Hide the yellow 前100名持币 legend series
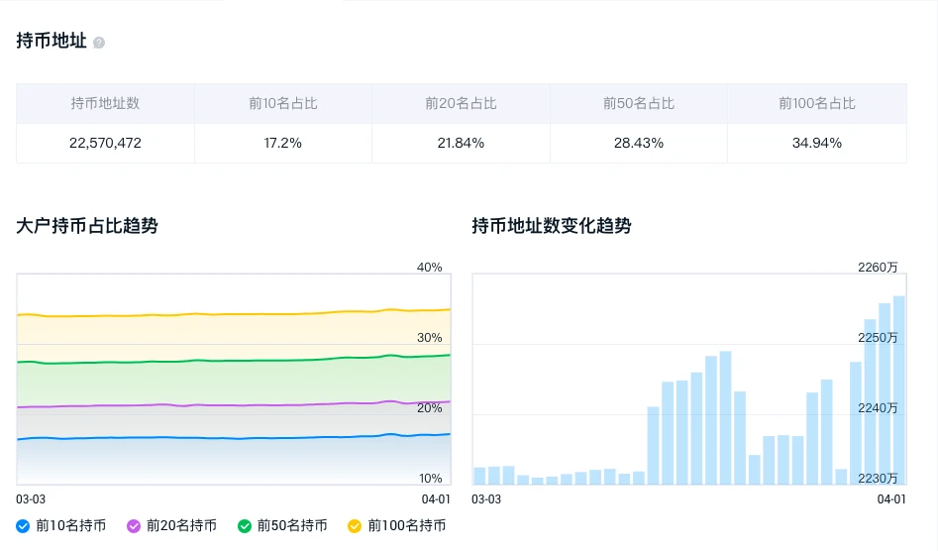938x551 pixels. 355,525
